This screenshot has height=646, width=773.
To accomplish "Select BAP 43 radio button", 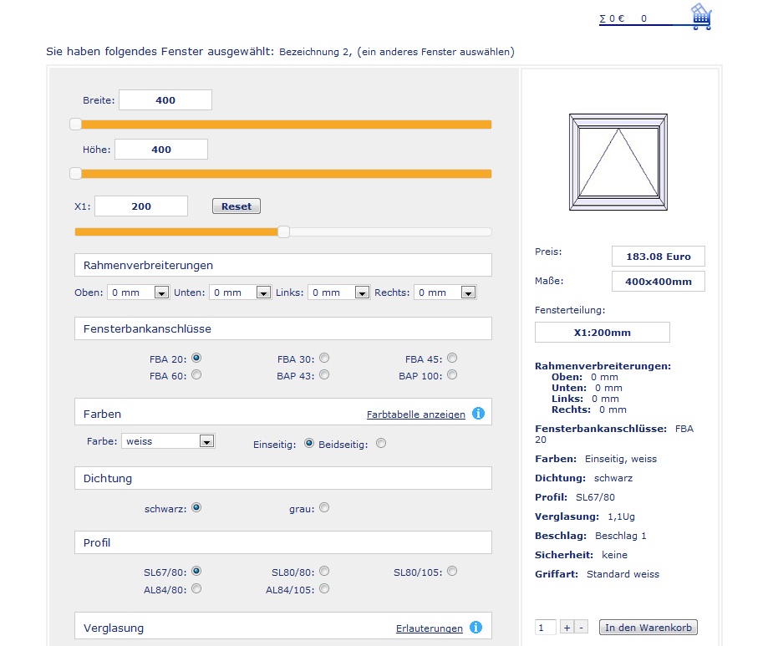I will tap(324, 374).
